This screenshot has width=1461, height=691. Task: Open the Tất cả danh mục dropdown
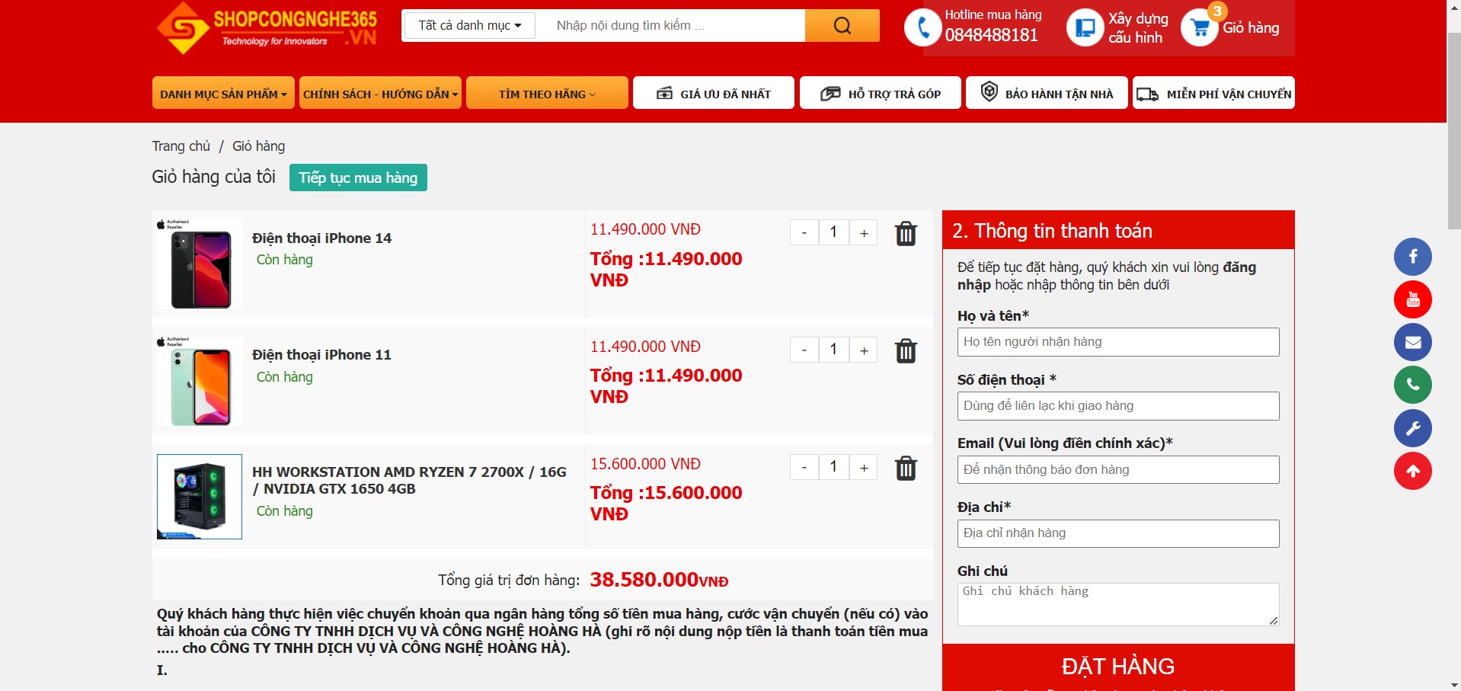coord(469,25)
